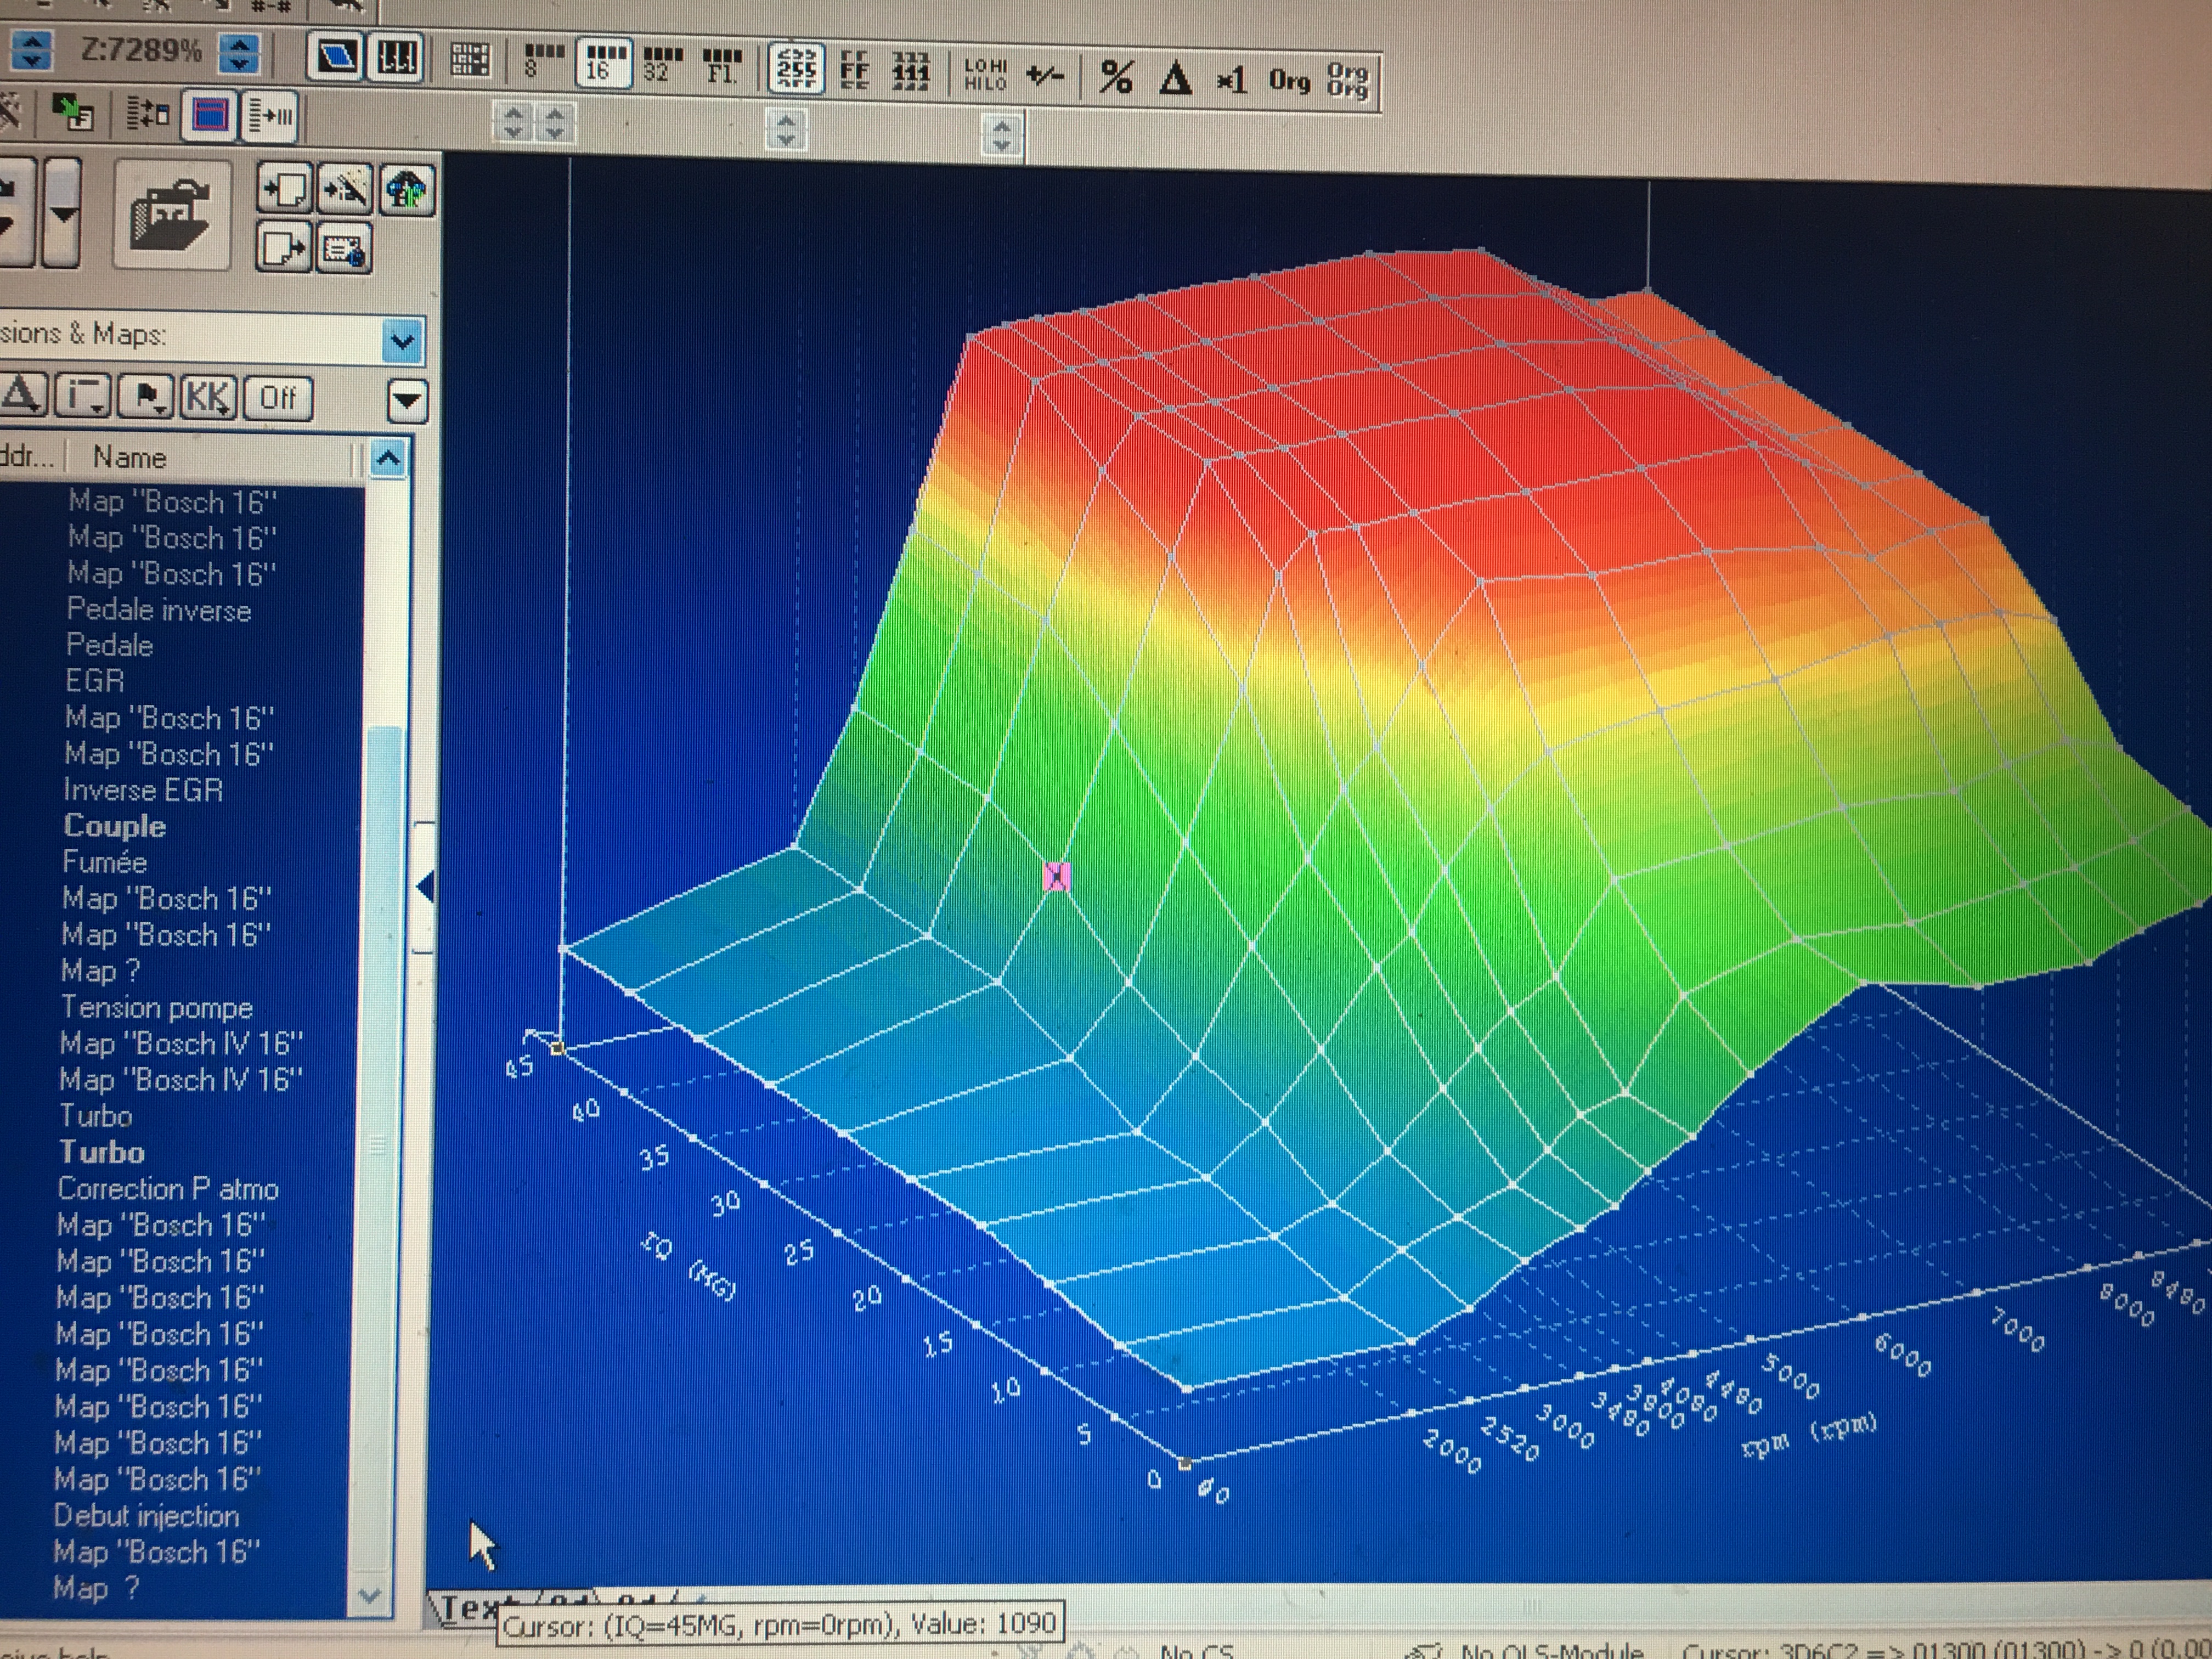Collapse the left map panel arrow
The width and height of the screenshot is (2212, 1659).
click(x=425, y=886)
